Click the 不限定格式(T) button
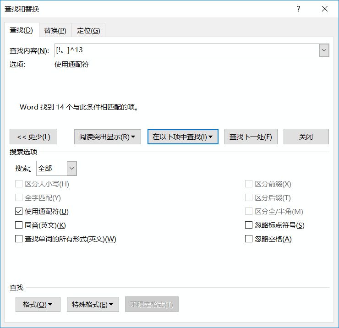This screenshot has width=339, height=328. (152, 305)
